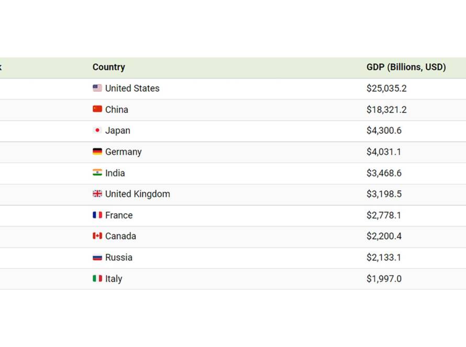
Task: Click the China flag icon
Action: (97, 109)
